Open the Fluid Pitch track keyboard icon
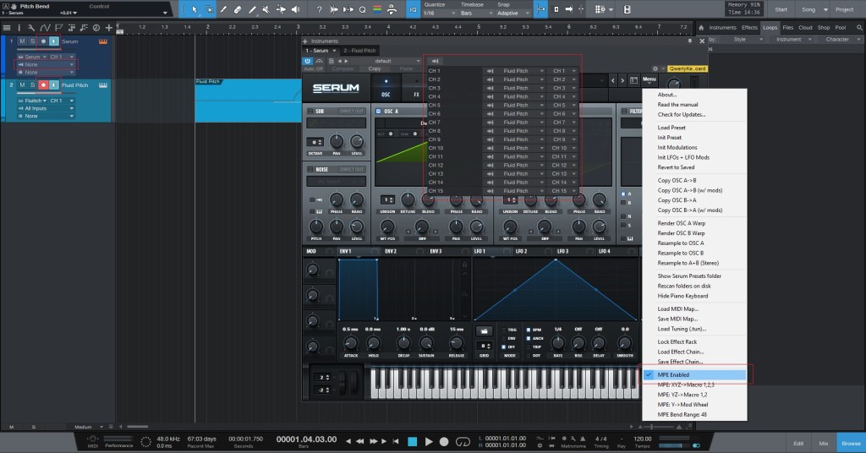 (x=102, y=85)
